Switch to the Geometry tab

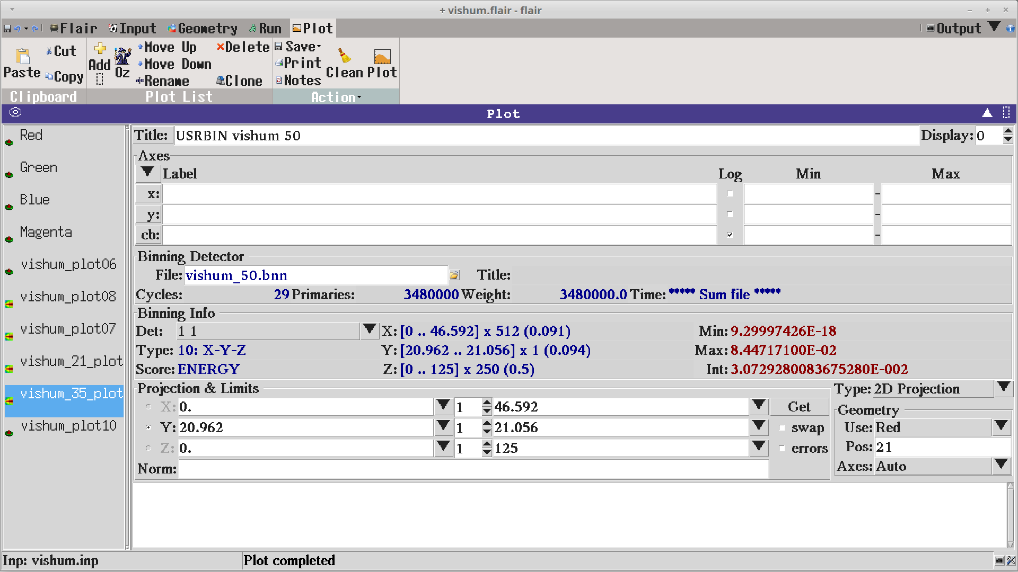tap(203, 29)
